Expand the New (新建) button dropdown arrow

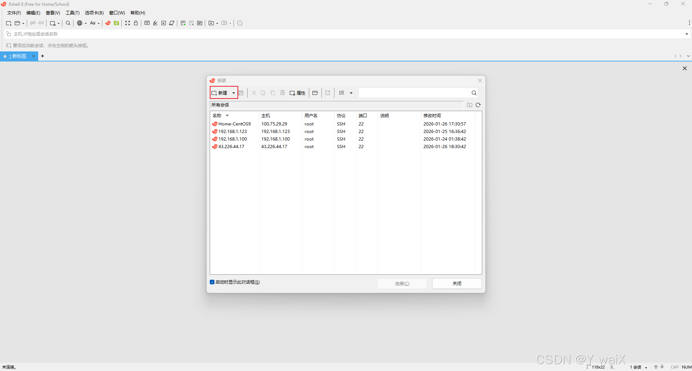[234, 93]
